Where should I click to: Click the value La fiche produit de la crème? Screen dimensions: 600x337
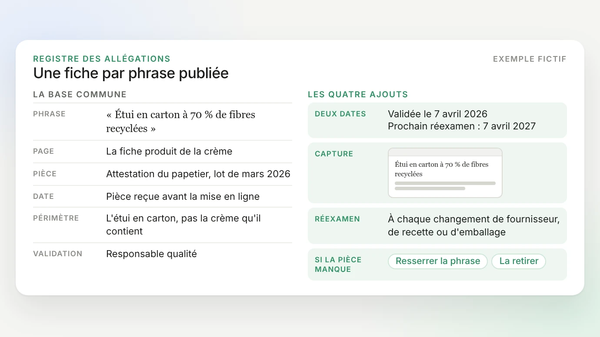click(x=169, y=152)
